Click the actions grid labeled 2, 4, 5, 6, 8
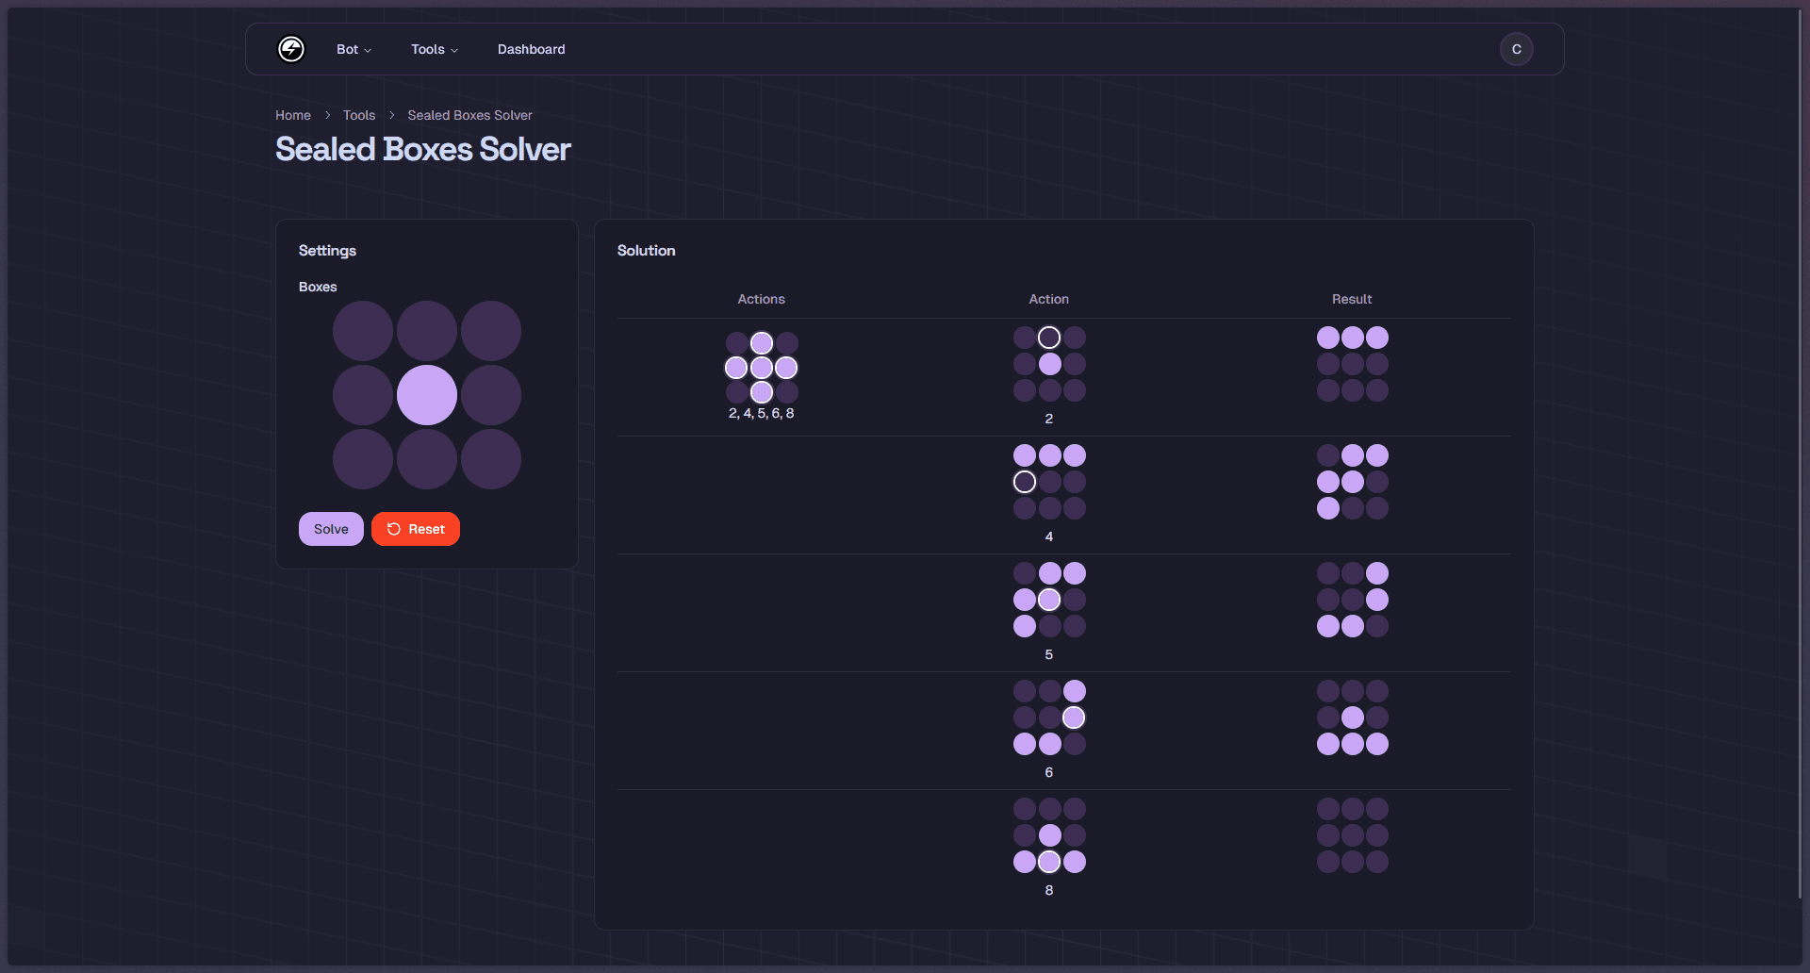Screen dimensions: 1810x973 click(761, 368)
